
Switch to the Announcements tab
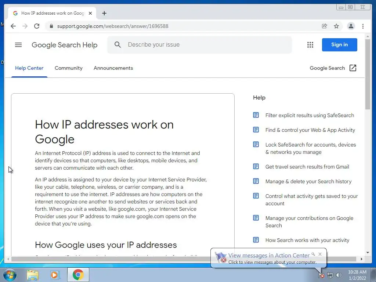(113, 68)
